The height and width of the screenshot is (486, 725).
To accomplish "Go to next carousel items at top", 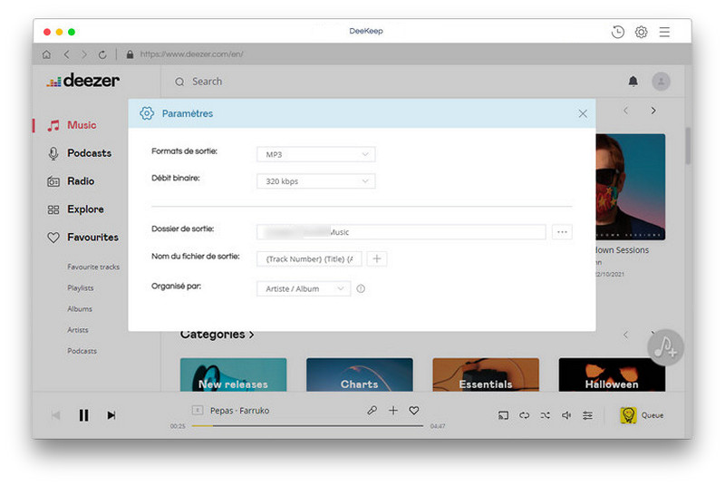I will (x=652, y=111).
